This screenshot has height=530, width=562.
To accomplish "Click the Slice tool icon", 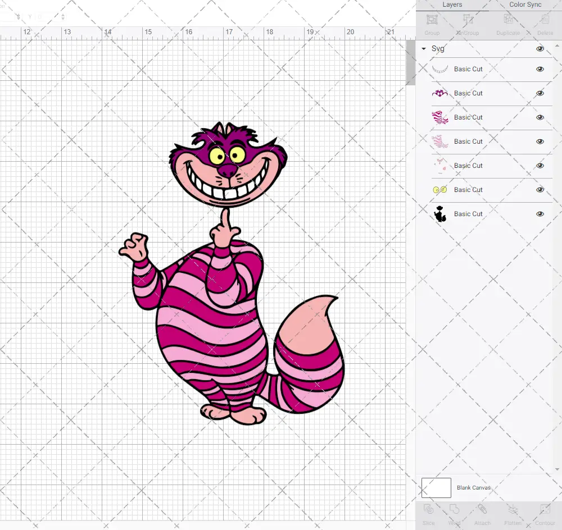I will pos(428,509).
